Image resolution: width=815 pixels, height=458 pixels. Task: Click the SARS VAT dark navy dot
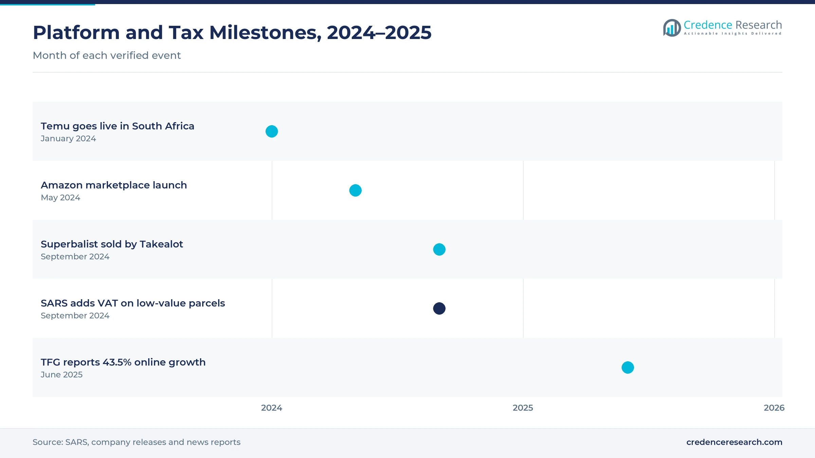pos(439,308)
